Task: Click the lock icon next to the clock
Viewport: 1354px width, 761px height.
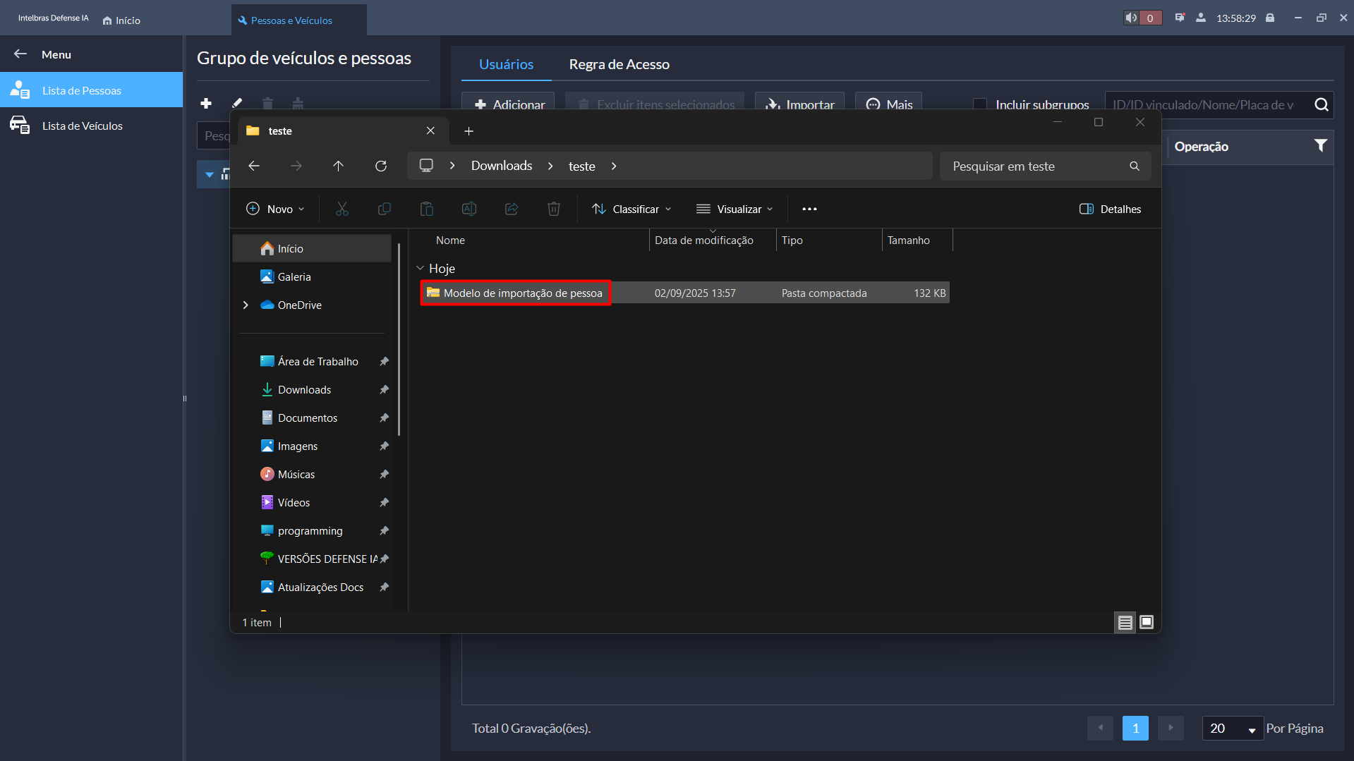Action: coord(1270,18)
